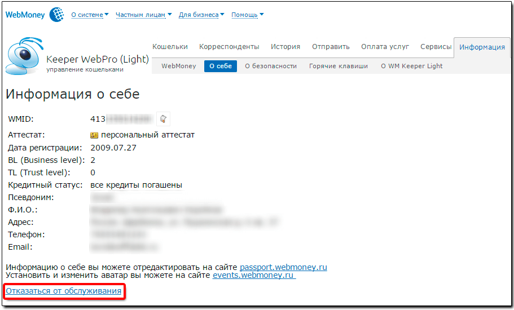Click the 'TL (Trust level):' label
Viewport: 514px width, 310px height.
(39, 172)
